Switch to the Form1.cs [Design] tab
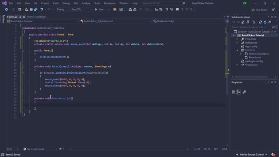Image resolution: width=279 pixels, height=157 pixels. (37, 17)
